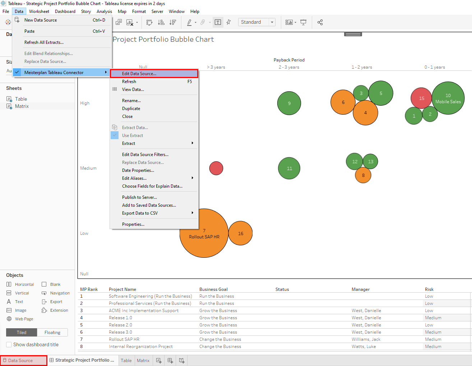Click the Swap Rows and Columns icon
The height and width of the screenshot is (366, 472).
tap(149, 22)
